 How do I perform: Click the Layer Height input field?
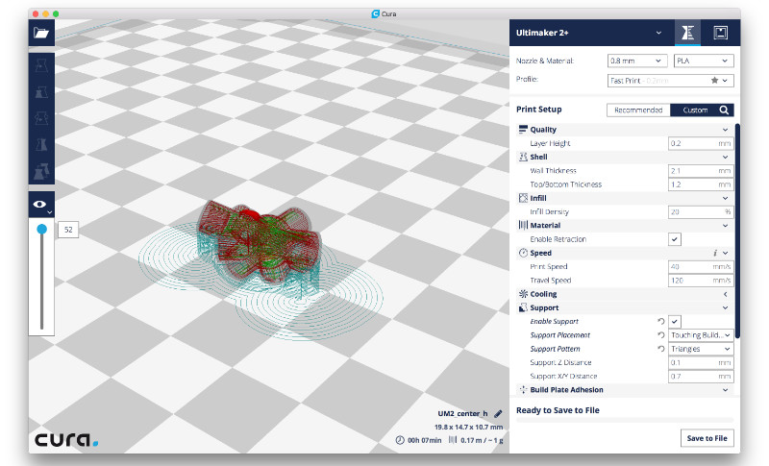click(x=701, y=143)
